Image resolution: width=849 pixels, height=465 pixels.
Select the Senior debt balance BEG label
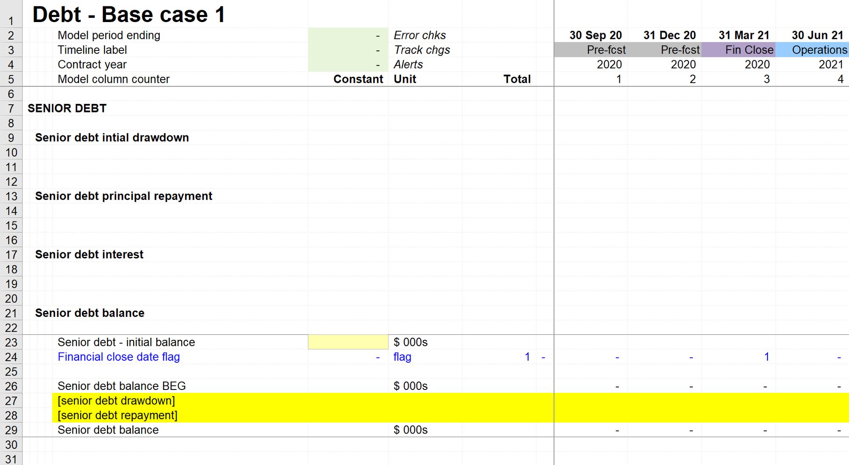(x=121, y=386)
